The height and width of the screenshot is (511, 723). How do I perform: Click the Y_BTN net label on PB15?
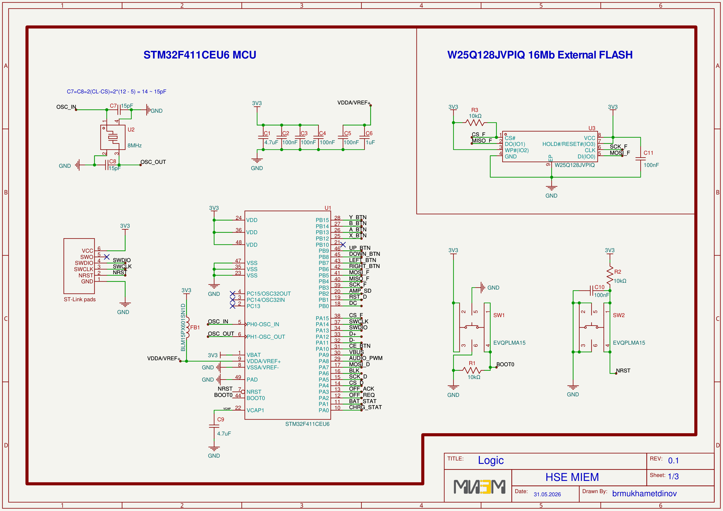coord(358,217)
